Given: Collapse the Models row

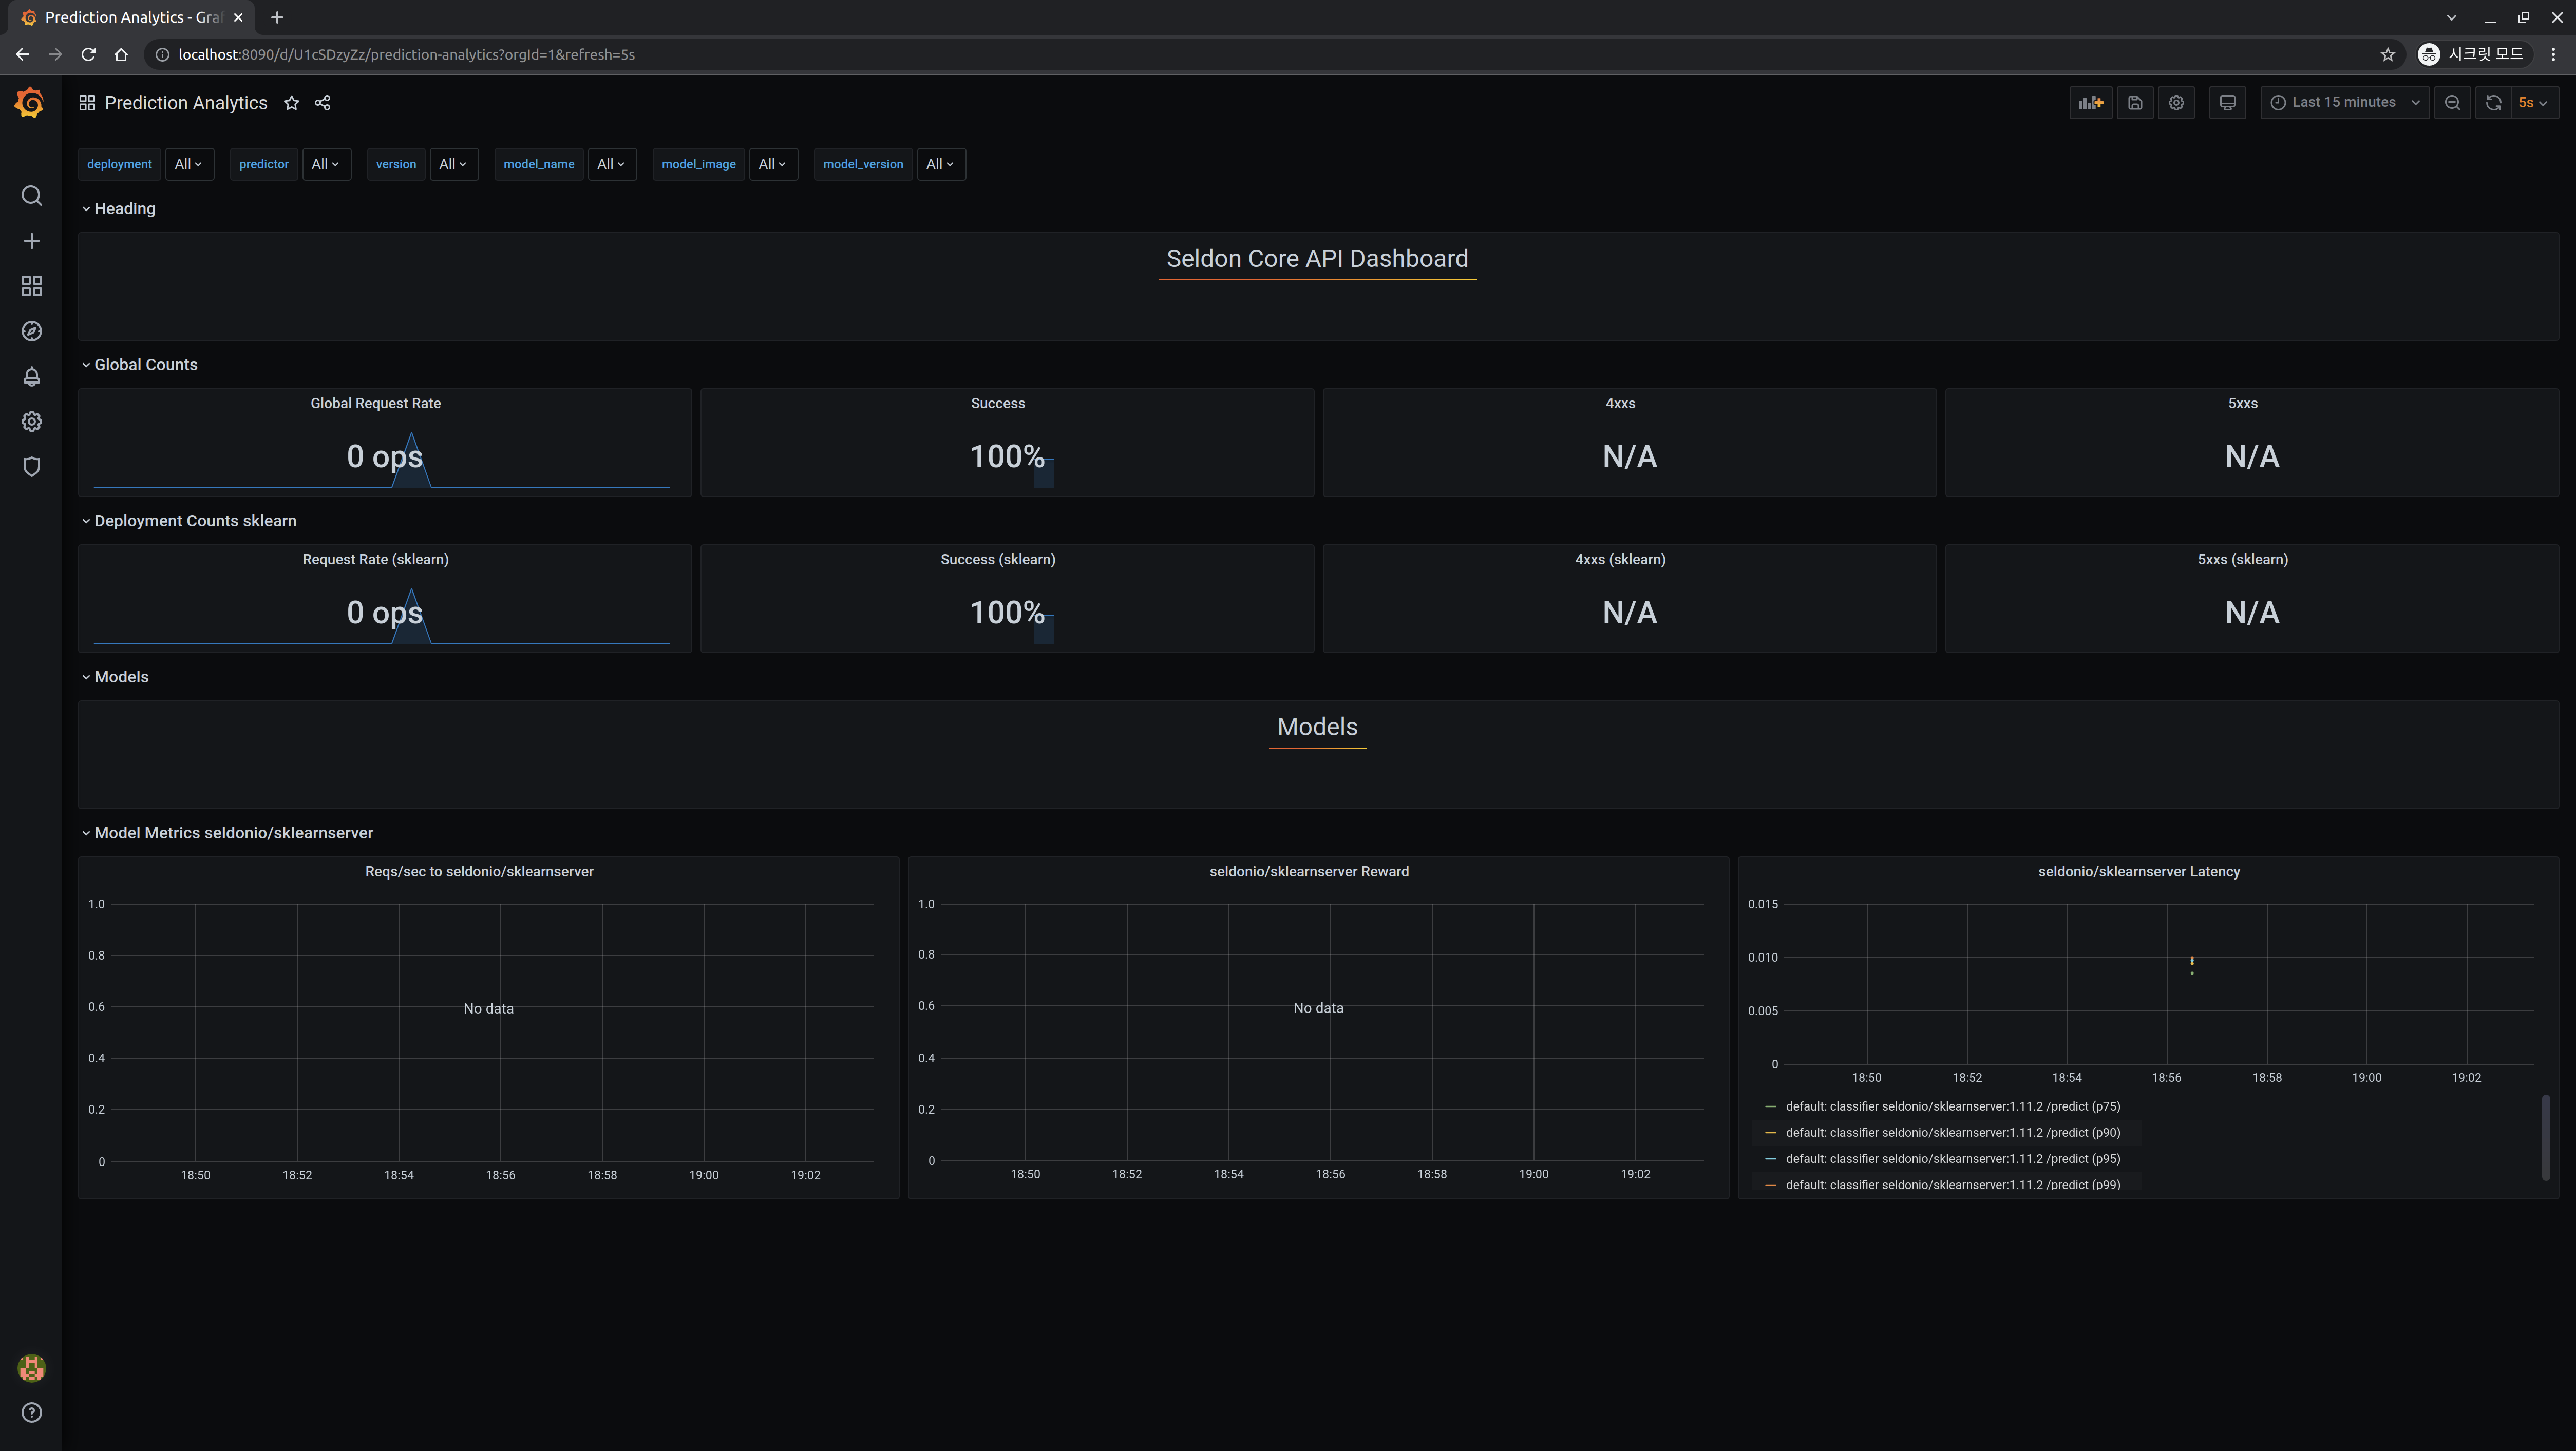Looking at the screenshot, I should (x=114, y=677).
